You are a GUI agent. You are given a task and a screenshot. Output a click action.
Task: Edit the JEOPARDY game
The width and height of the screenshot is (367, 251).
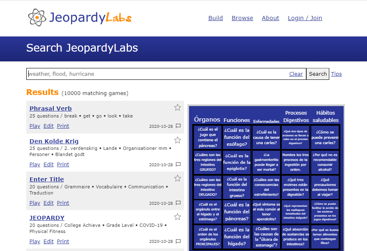48,242
